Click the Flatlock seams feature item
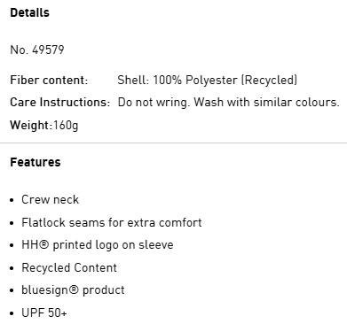Screen dimensions: 347x324 coord(112,222)
